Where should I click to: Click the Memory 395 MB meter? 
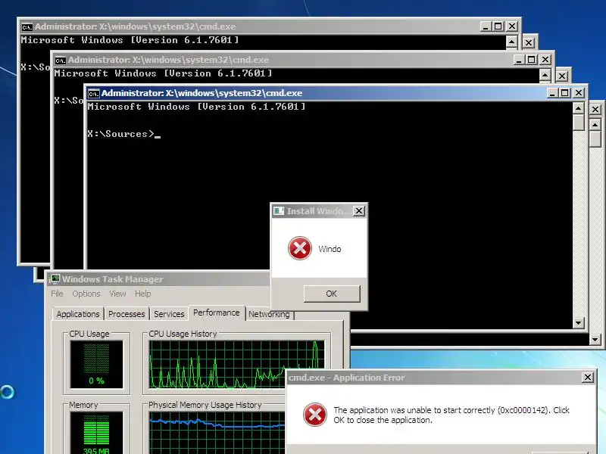pos(97,433)
